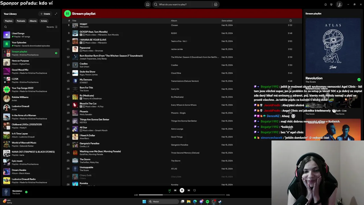364x205 pixels.
Task: Filter library by Playlists
Action: coord(9,21)
